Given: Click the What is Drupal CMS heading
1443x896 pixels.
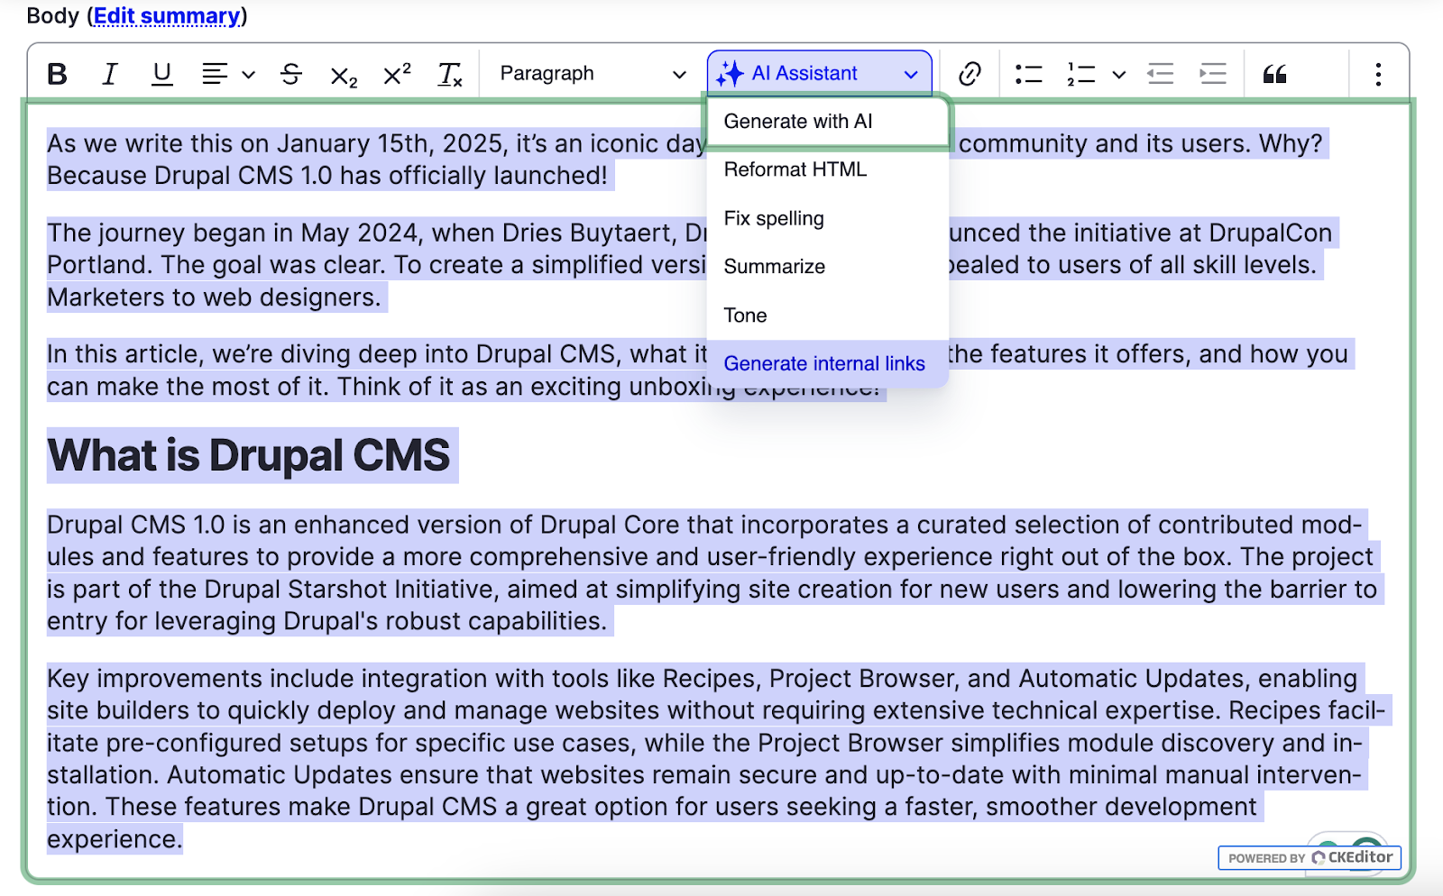Looking at the screenshot, I should (x=249, y=455).
